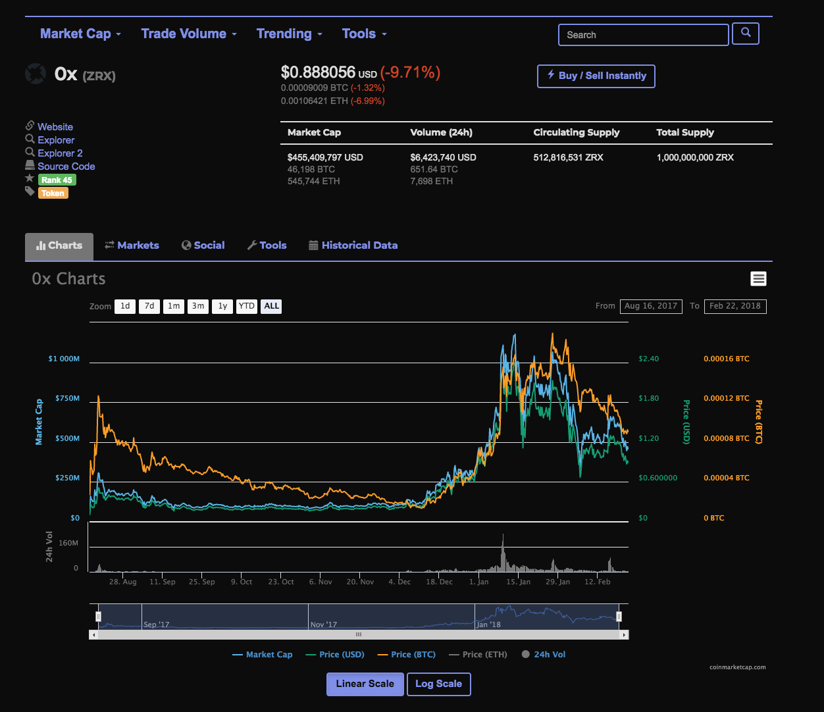Click the coinmarketcap.com chart credit
824x712 pixels.
click(738, 667)
